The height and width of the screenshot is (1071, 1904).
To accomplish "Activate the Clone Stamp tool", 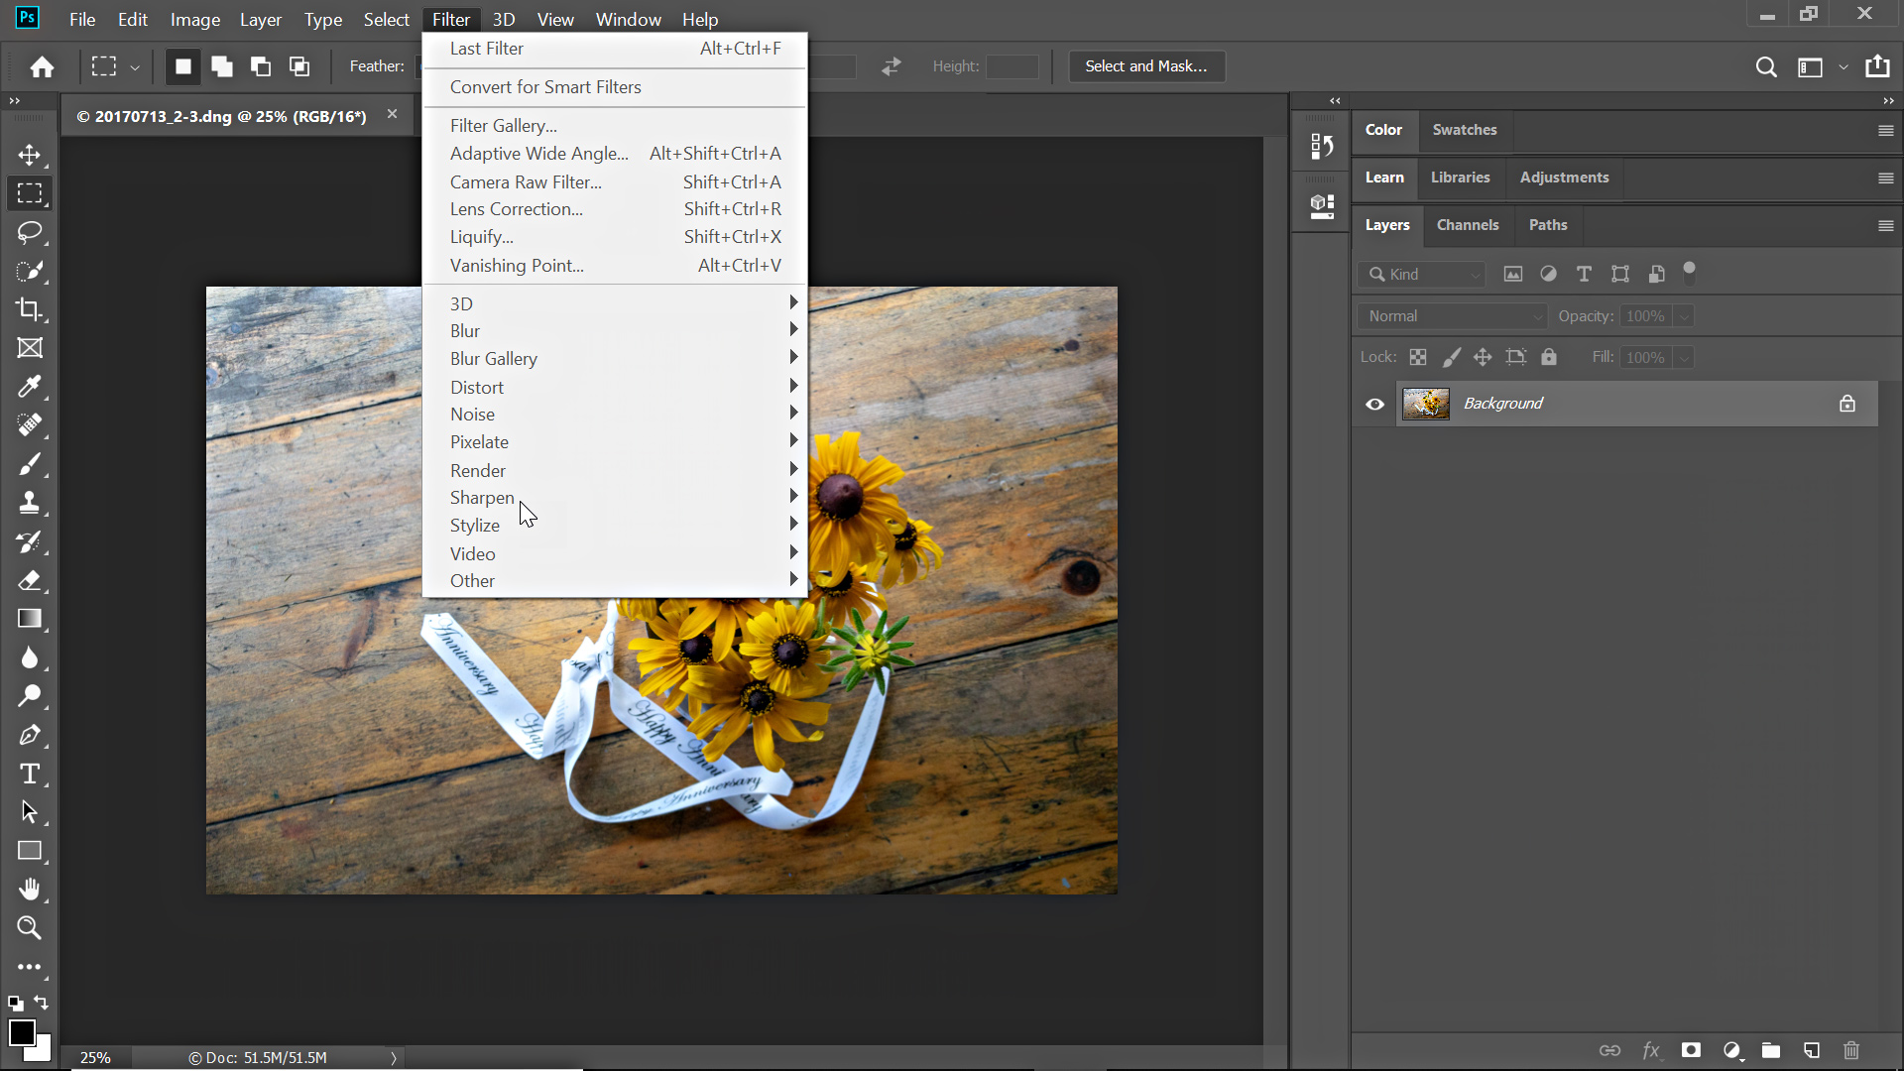I will point(30,503).
